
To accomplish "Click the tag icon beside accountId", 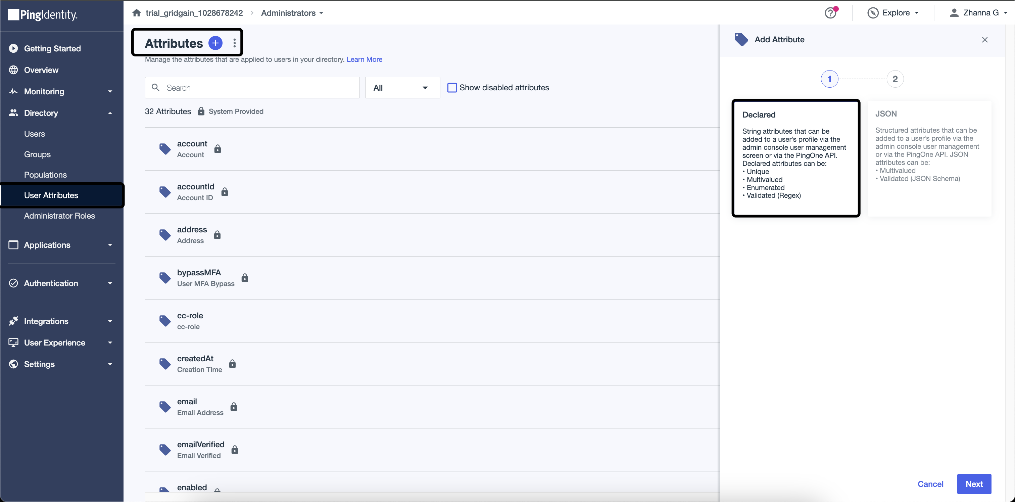I will pyautogui.click(x=165, y=192).
